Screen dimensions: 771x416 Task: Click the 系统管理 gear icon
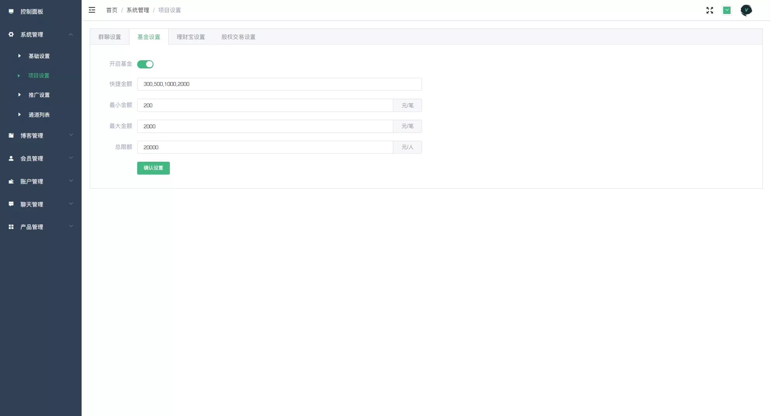tap(11, 35)
